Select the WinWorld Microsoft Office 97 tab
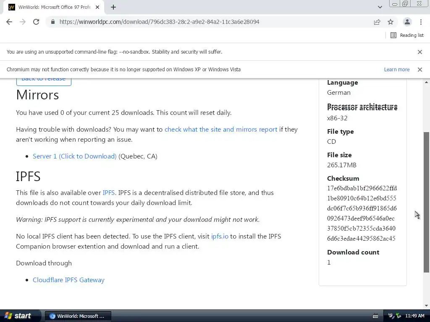 click(x=54, y=7)
